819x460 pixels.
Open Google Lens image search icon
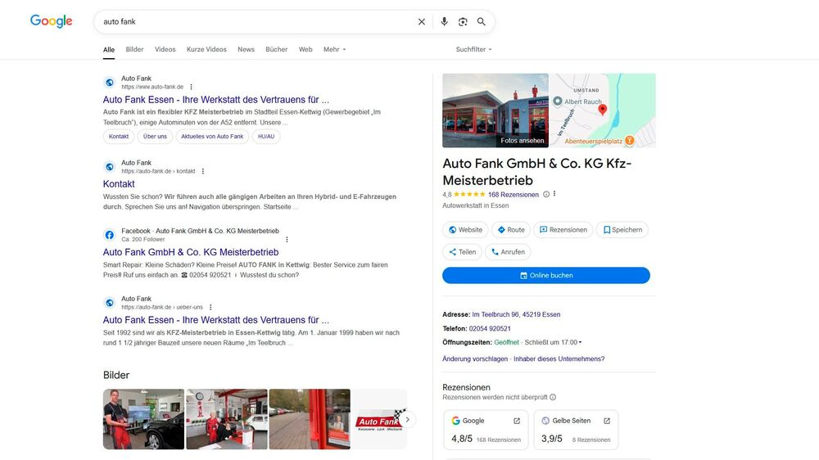(463, 22)
